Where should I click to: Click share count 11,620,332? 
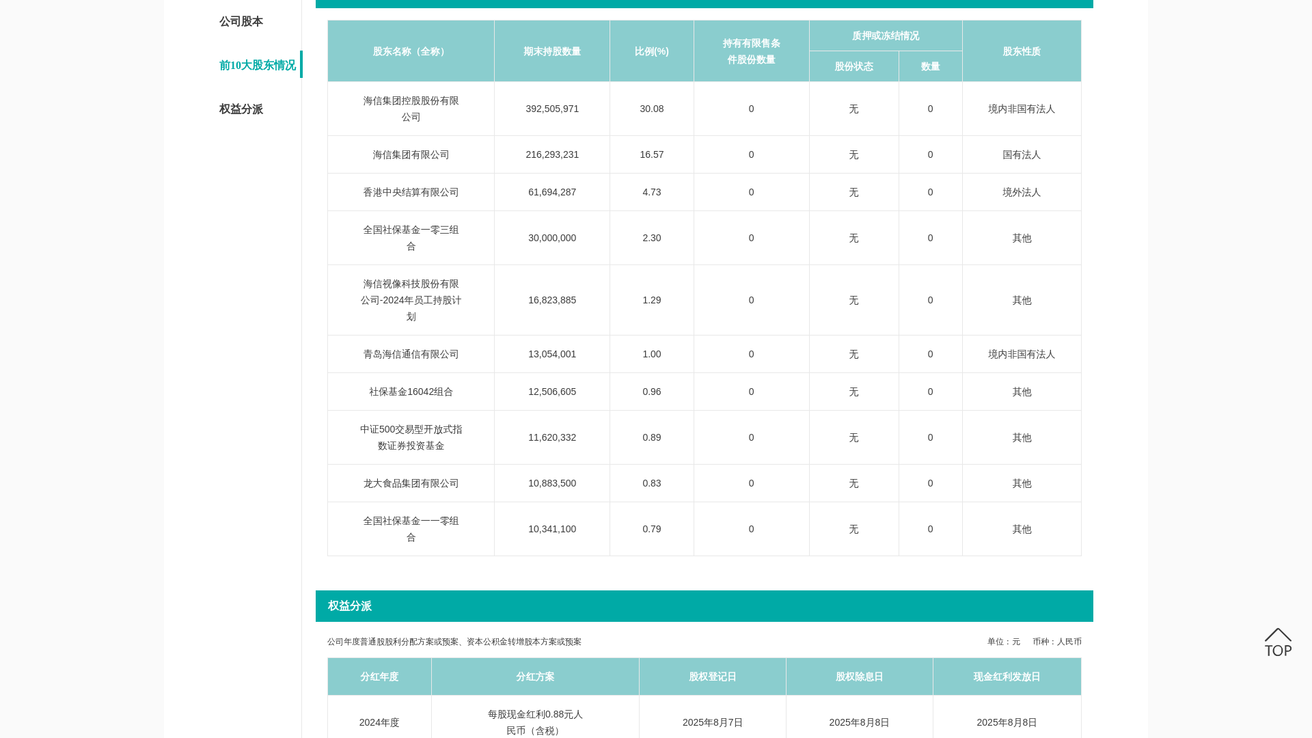tap(552, 437)
